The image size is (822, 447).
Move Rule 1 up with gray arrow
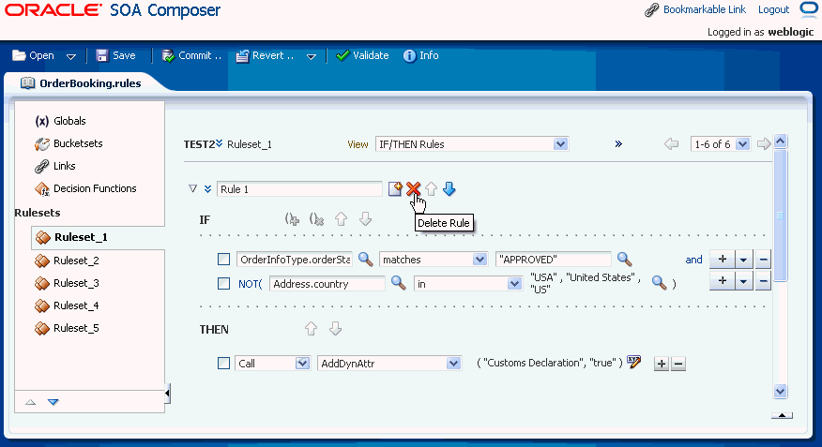pos(431,189)
